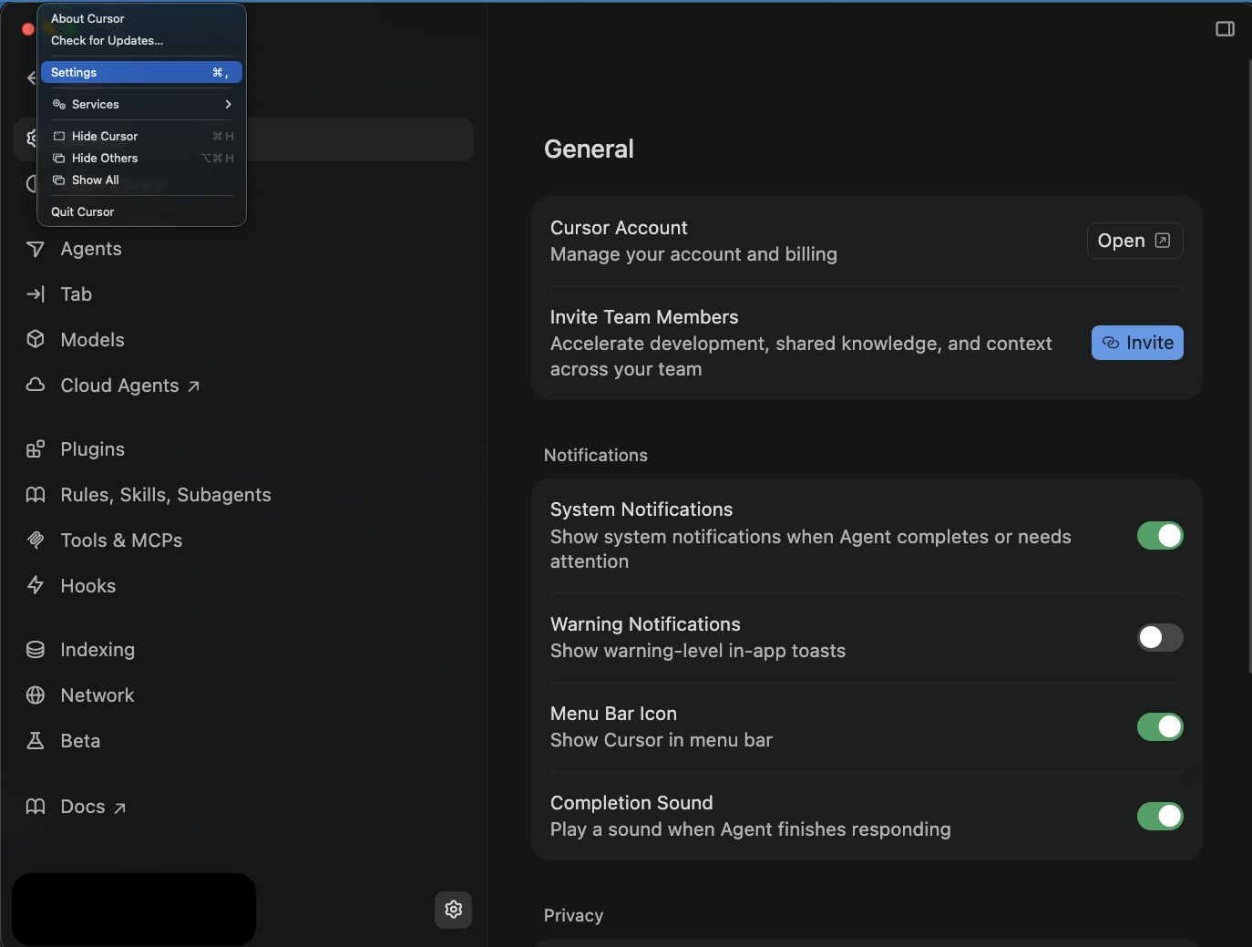Screen dimensions: 1252x947
Task: Click 'Manage your account and billing' text
Action: (693, 254)
